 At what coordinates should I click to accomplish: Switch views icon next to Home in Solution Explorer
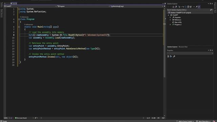pos(176,7)
